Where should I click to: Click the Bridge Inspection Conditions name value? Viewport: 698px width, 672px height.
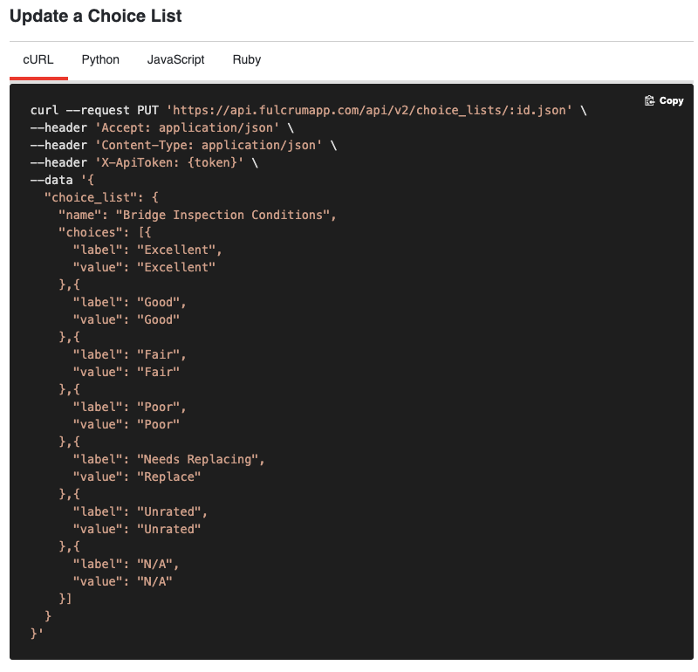[x=225, y=215]
